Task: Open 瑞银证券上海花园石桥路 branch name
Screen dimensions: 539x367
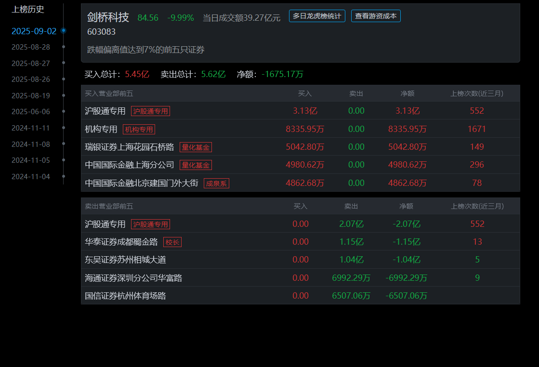Action: 129,147
